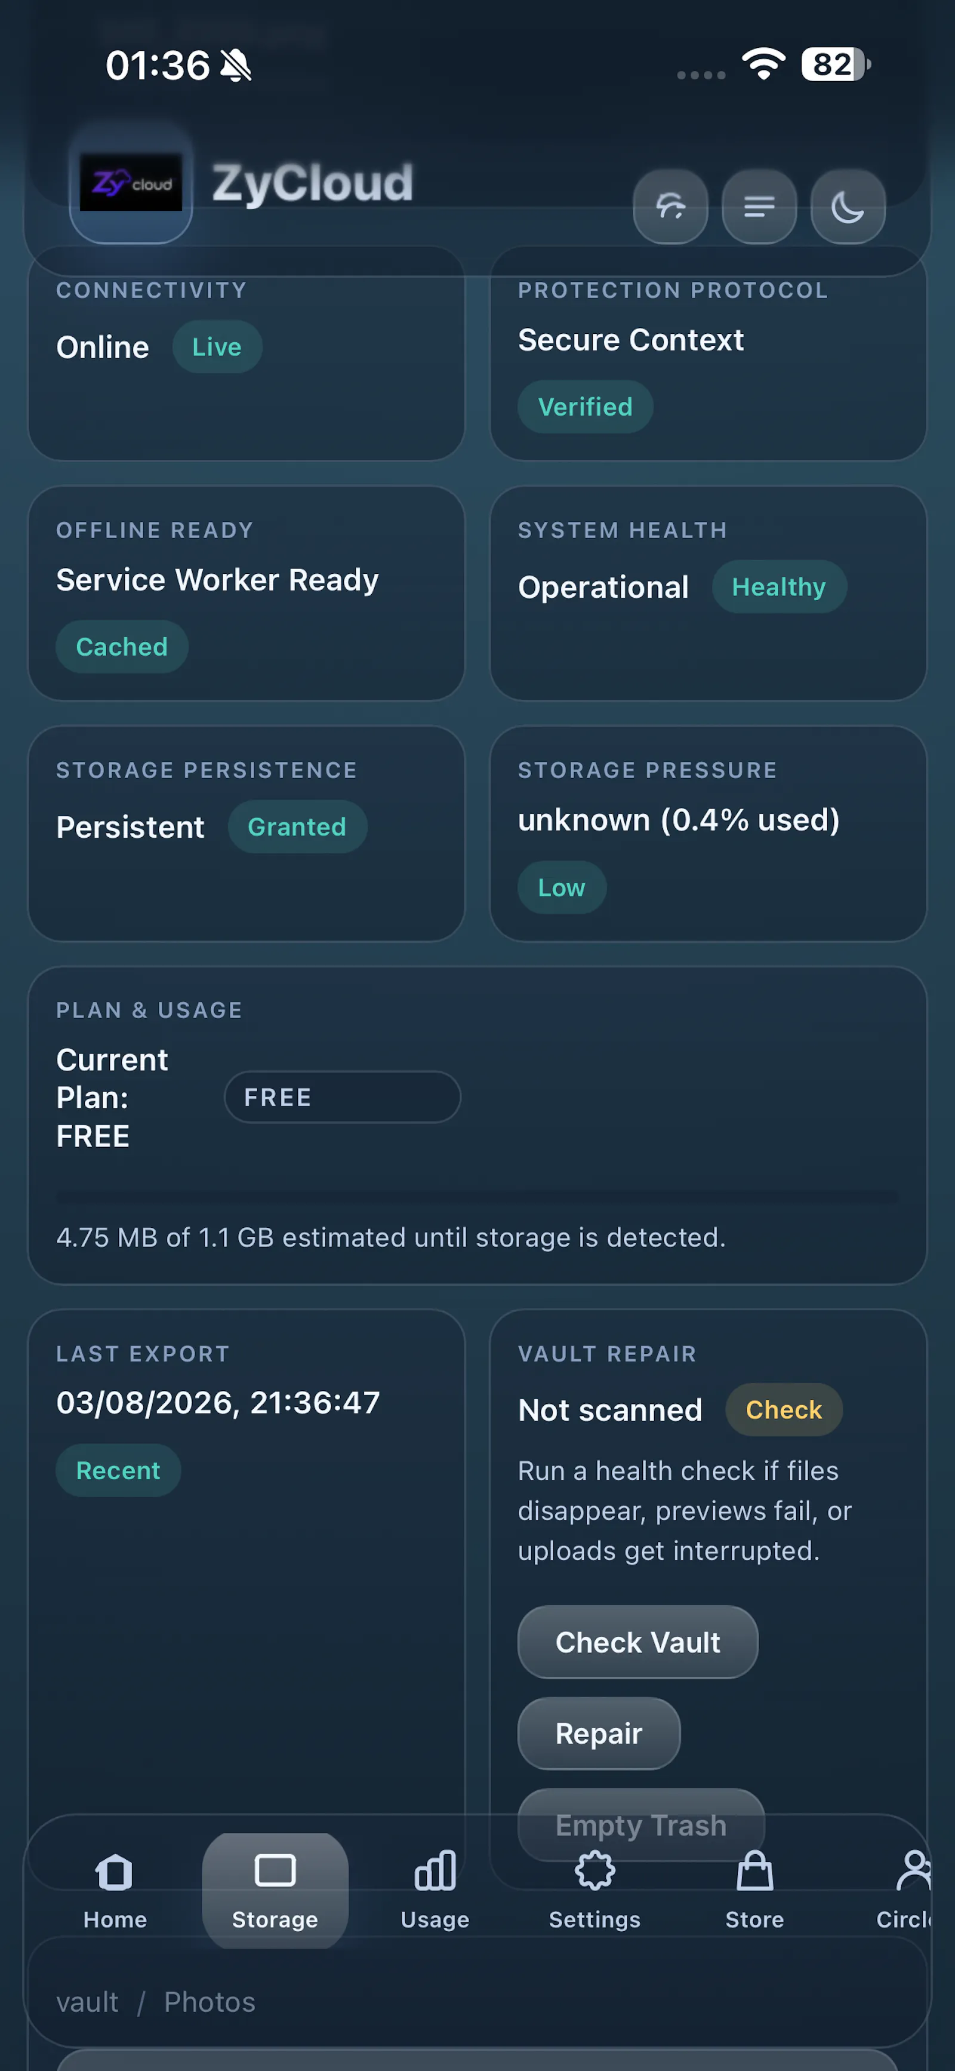Tap the Not scanned status text
This screenshot has height=2071, width=955.
coord(610,1410)
